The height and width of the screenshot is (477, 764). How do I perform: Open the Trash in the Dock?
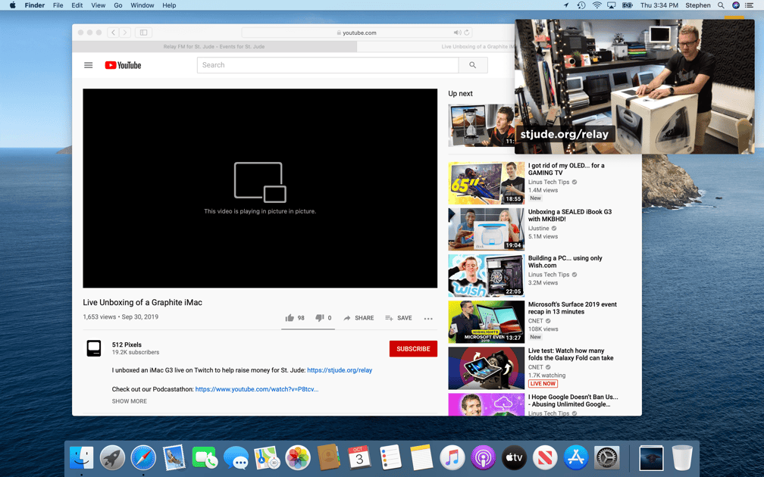coord(682,458)
